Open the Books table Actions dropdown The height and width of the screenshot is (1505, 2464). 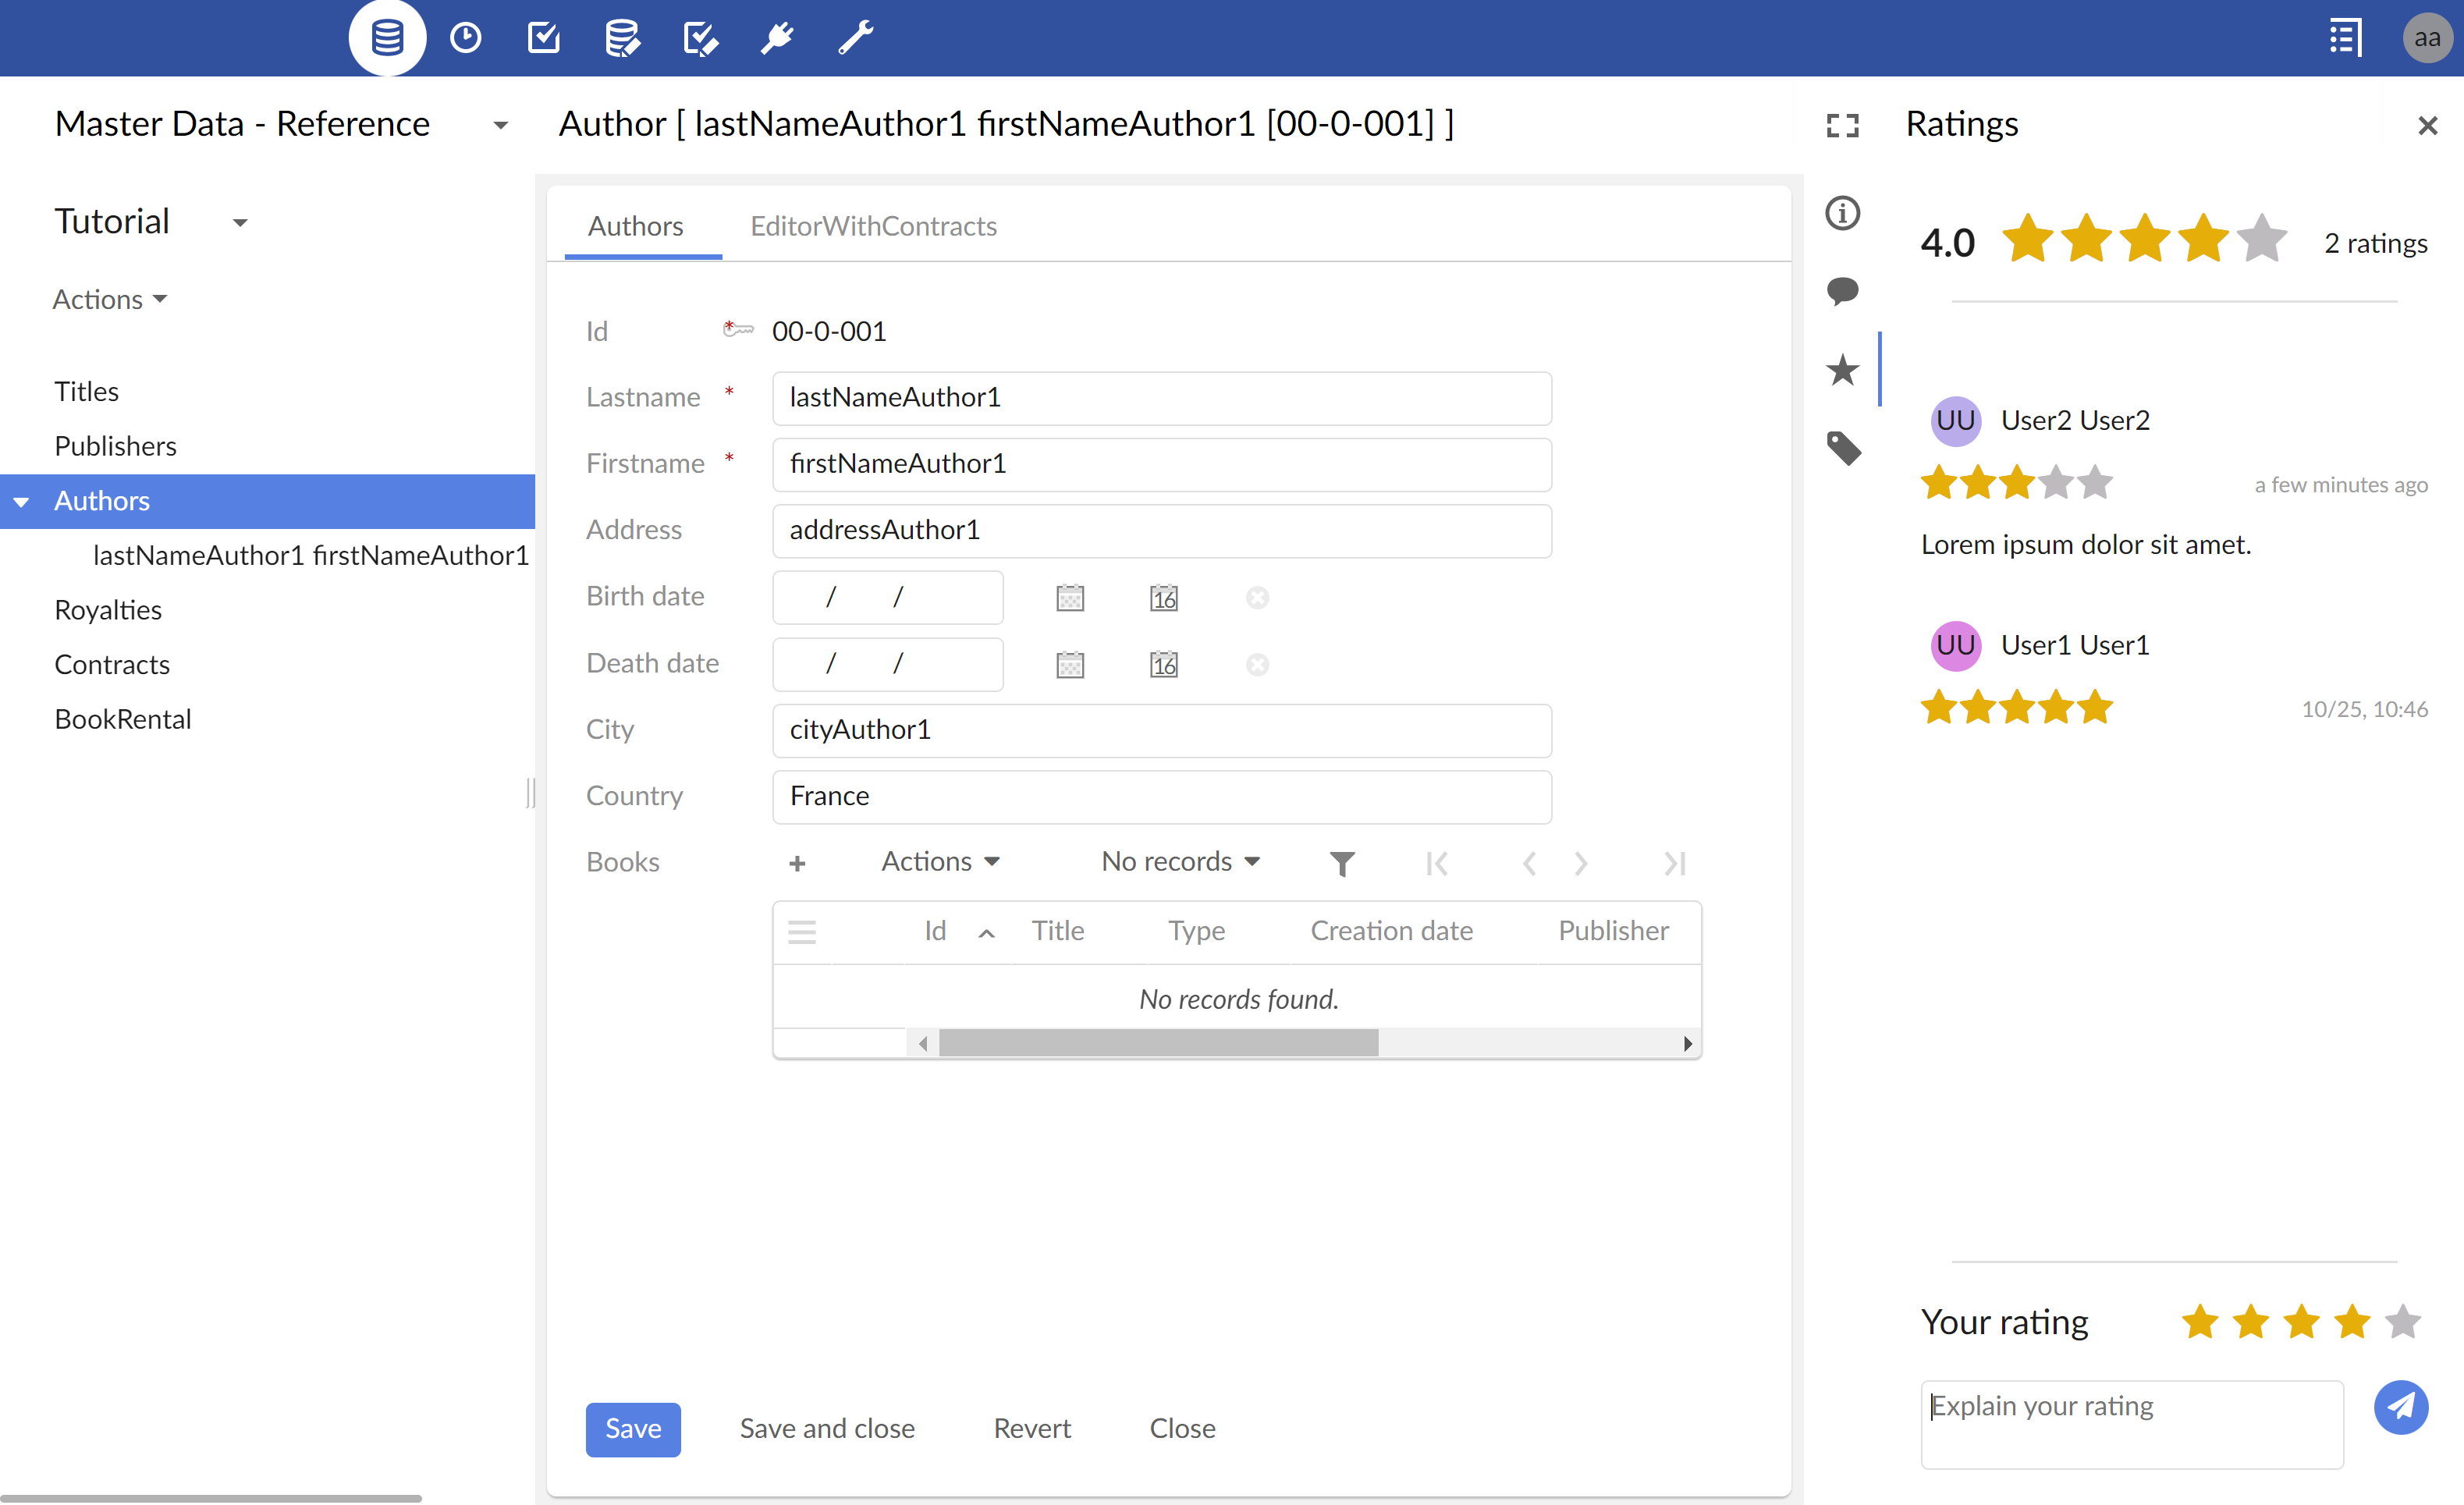(939, 862)
